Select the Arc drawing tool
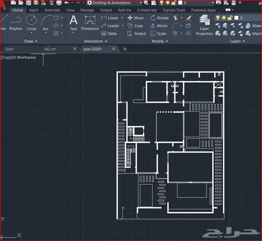This screenshot has width=262, height=241. (x=46, y=24)
